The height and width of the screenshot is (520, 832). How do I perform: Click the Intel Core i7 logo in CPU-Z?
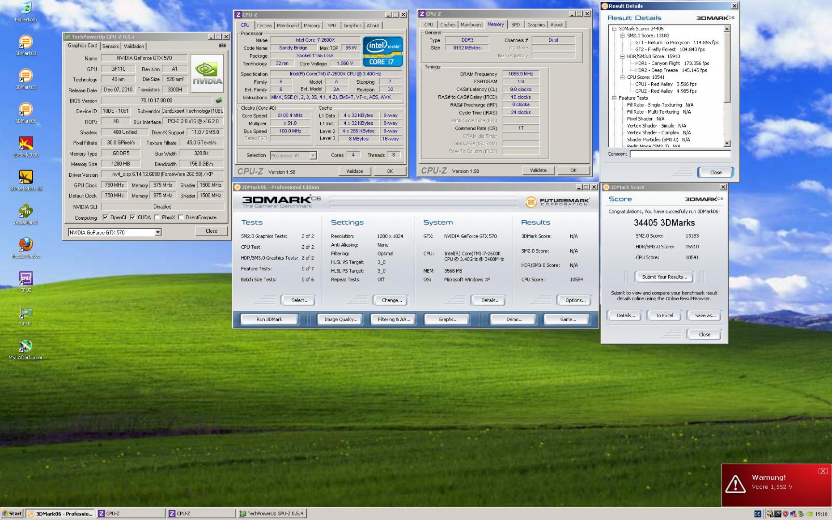[382, 51]
